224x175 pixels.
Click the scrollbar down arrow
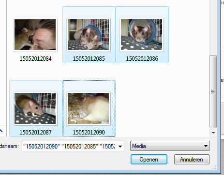(x=213, y=133)
